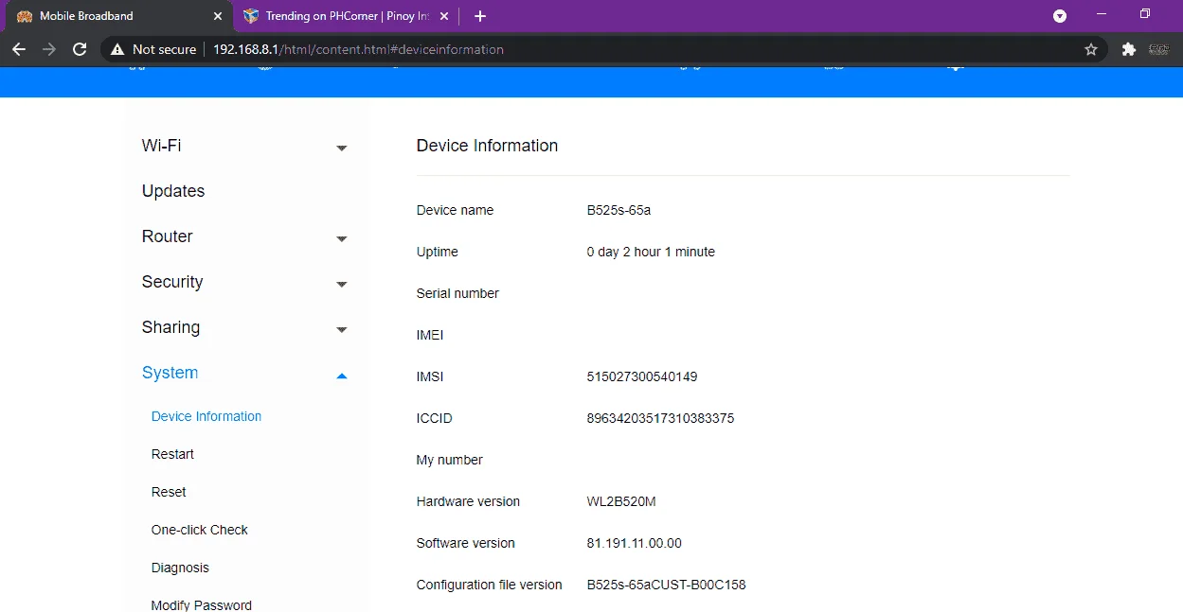The image size is (1183, 612).
Task: Click hardware version value WL2B520M
Action: pyautogui.click(x=621, y=501)
